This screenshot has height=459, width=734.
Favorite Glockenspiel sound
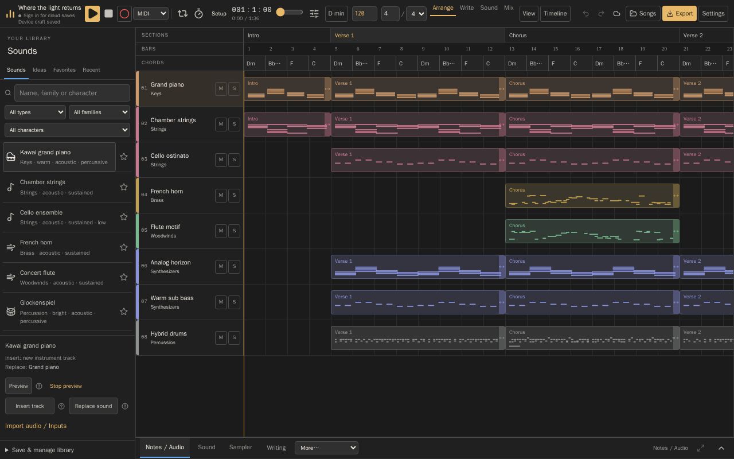(x=124, y=312)
